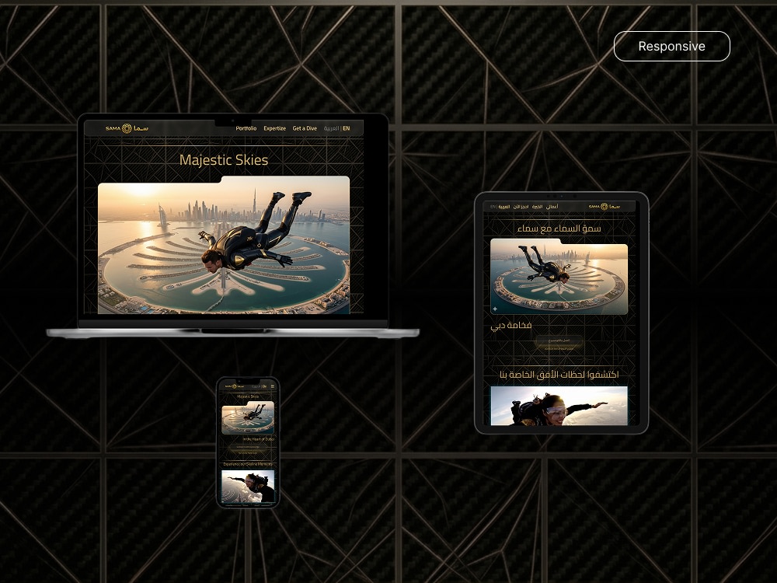Click احجز الآن in the tablet navigation
The width and height of the screenshot is (777, 583).
tap(521, 206)
